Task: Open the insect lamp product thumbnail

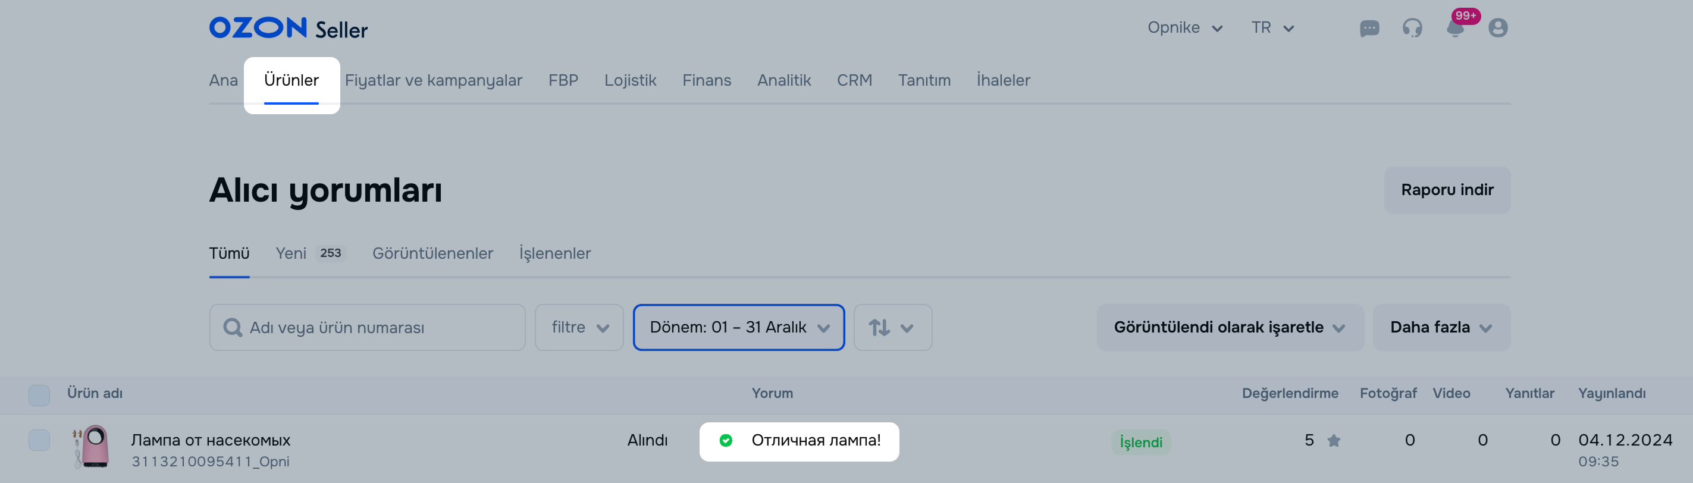Action: click(x=92, y=446)
